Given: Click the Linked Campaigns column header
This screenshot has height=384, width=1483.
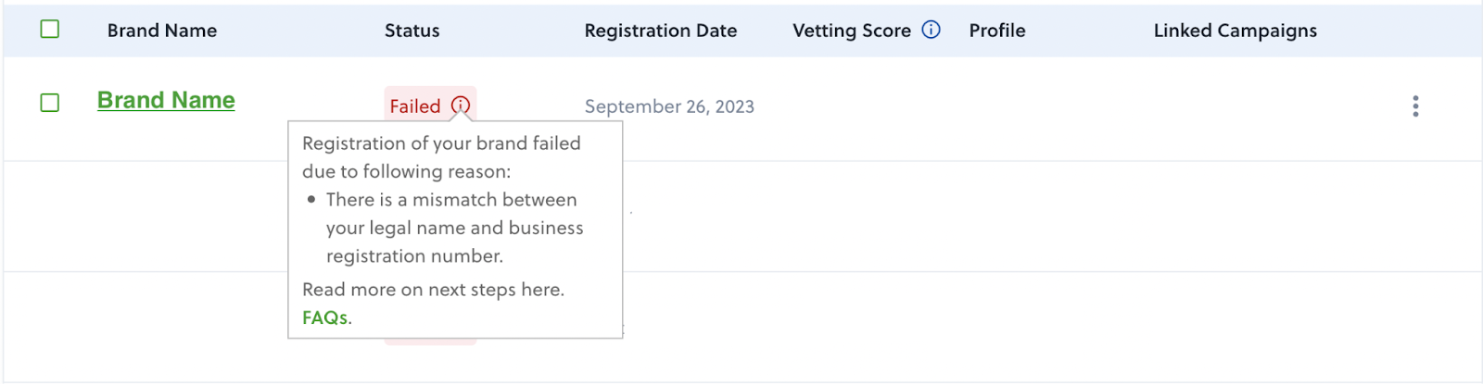Looking at the screenshot, I should click(1236, 31).
